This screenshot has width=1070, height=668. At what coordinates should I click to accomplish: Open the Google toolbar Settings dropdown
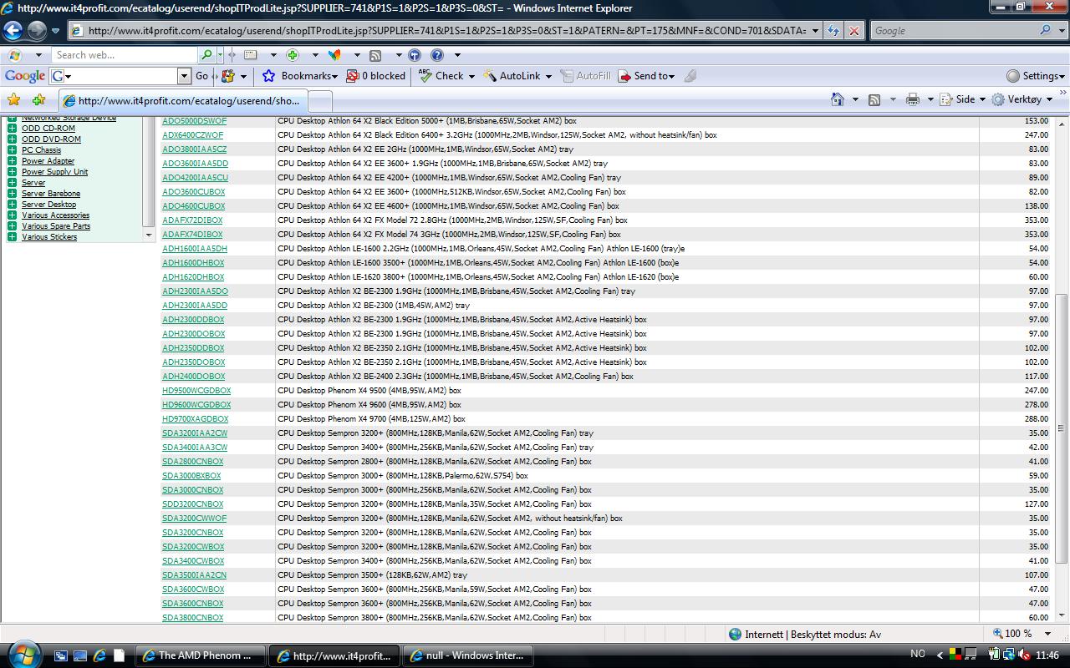tap(1036, 76)
